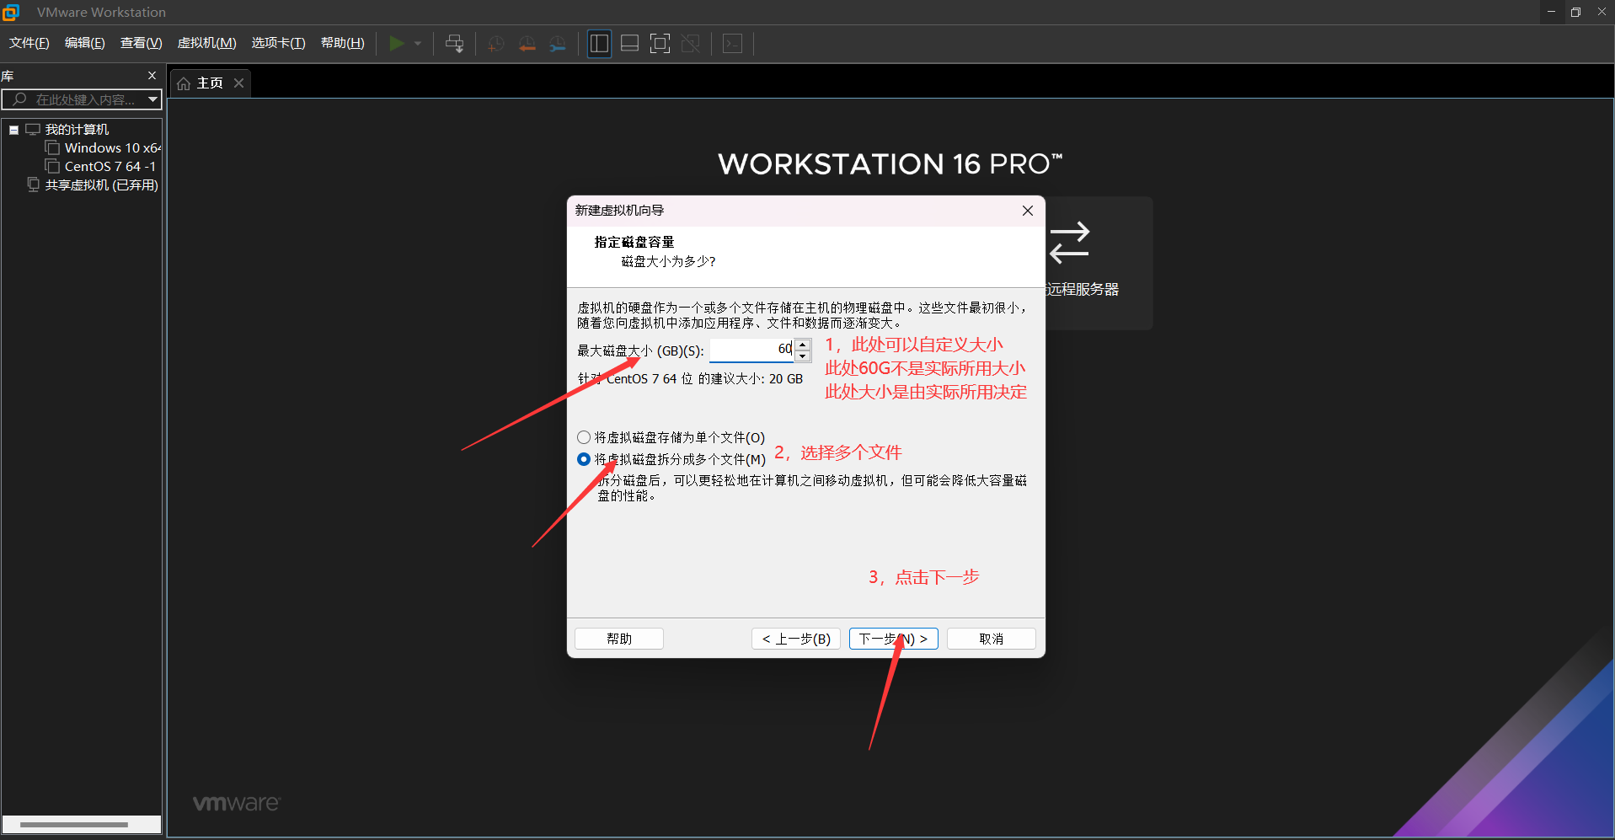
Task: Select 共享虚拟机 (已弃用) tree item
Action: click(x=102, y=185)
